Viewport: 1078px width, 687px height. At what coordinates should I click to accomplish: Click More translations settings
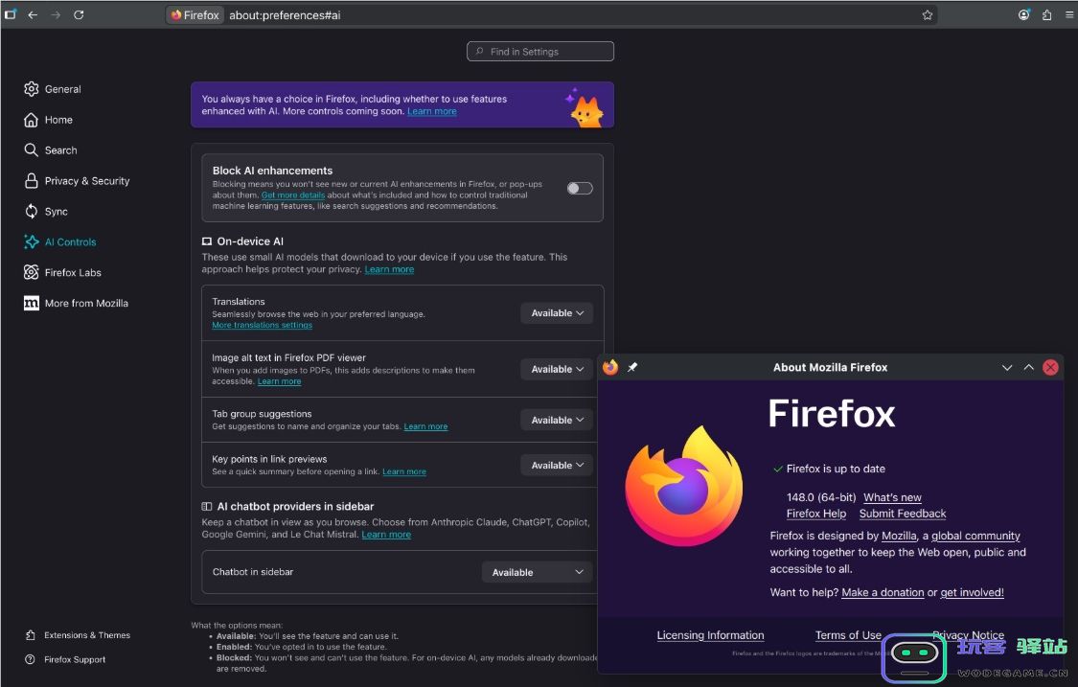click(262, 325)
